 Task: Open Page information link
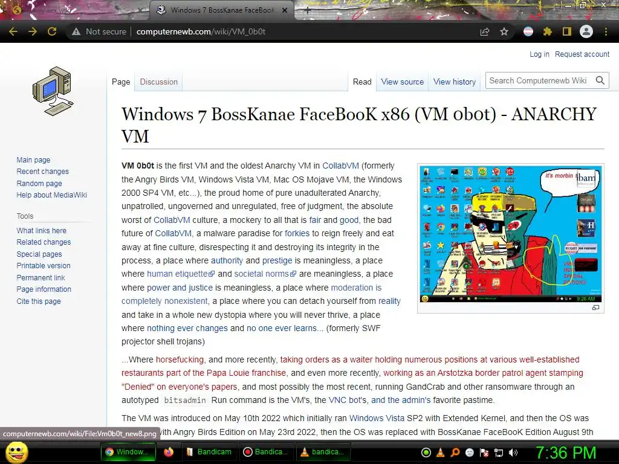(x=44, y=289)
